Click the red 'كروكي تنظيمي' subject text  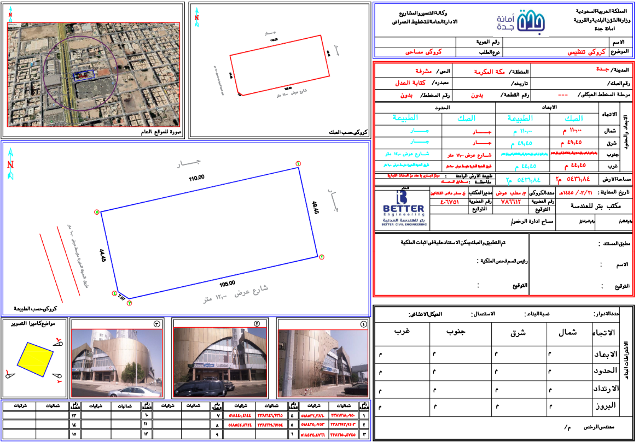point(586,52)
